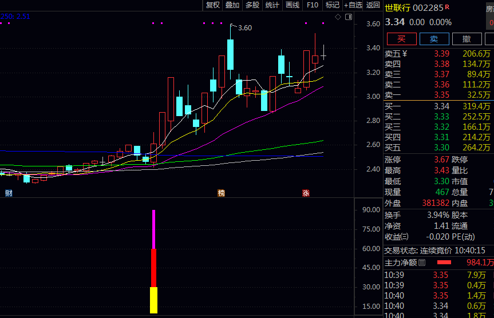Click the red R badge beside 002285

(446, 7)
